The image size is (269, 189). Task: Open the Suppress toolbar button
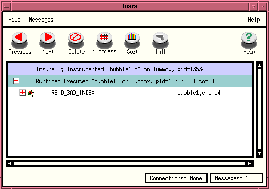[105, 40]
